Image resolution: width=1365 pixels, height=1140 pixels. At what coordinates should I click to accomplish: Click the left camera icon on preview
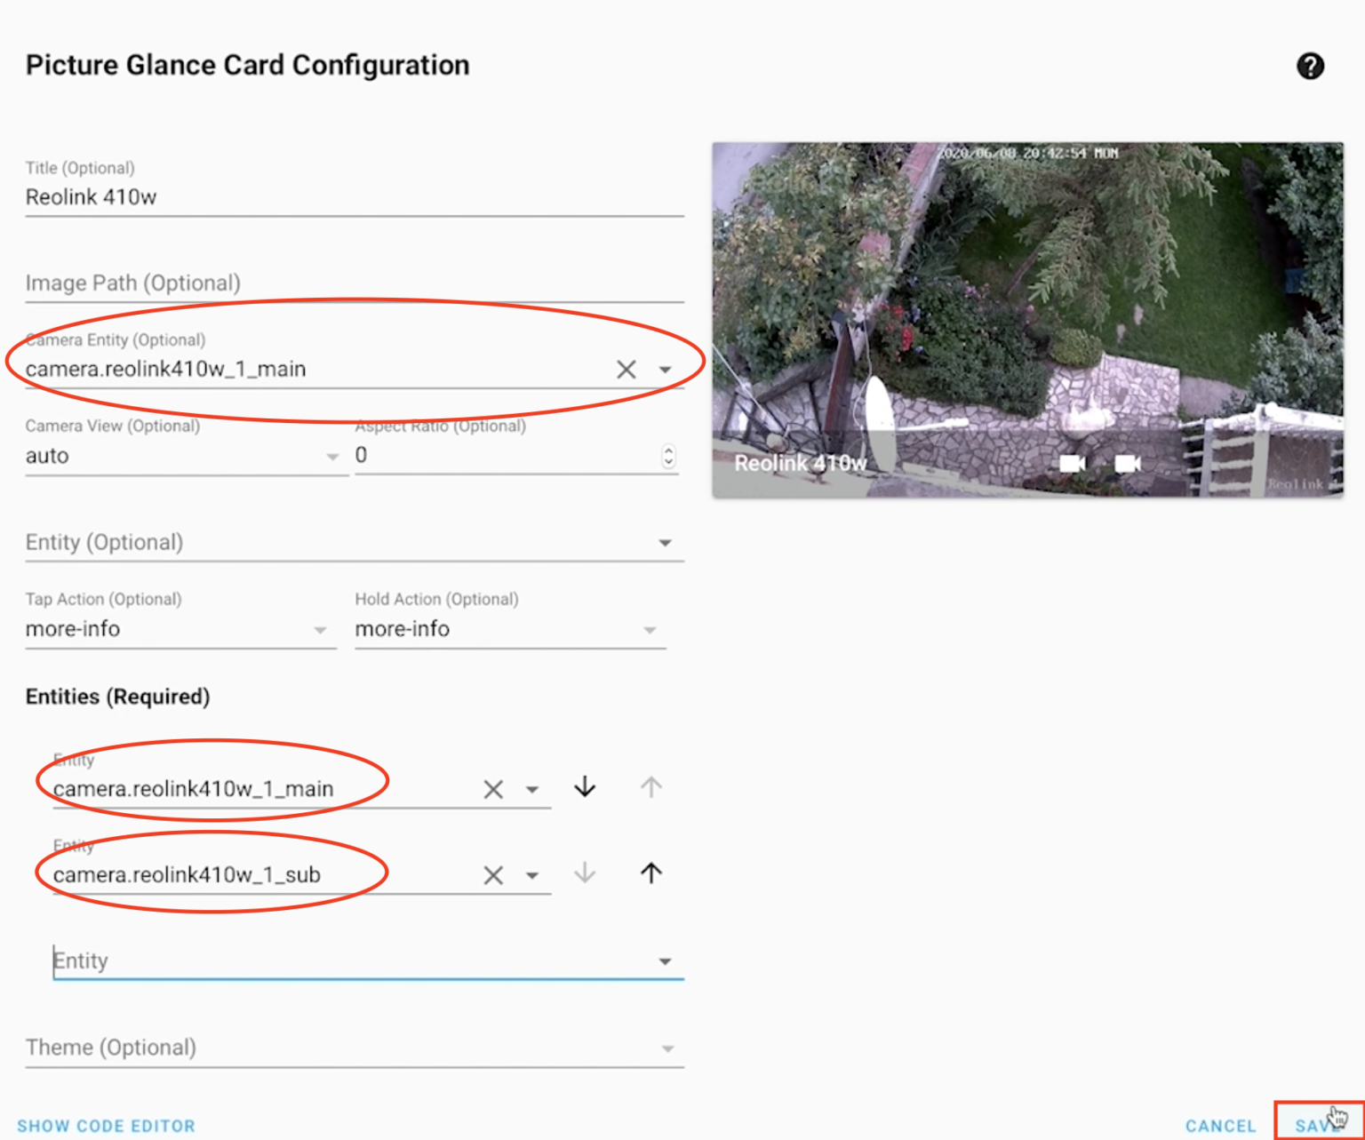click(1073, 462)
